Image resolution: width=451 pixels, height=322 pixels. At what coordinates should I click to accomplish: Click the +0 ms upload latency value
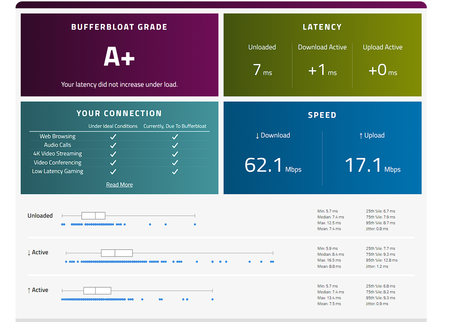[383, 70]
